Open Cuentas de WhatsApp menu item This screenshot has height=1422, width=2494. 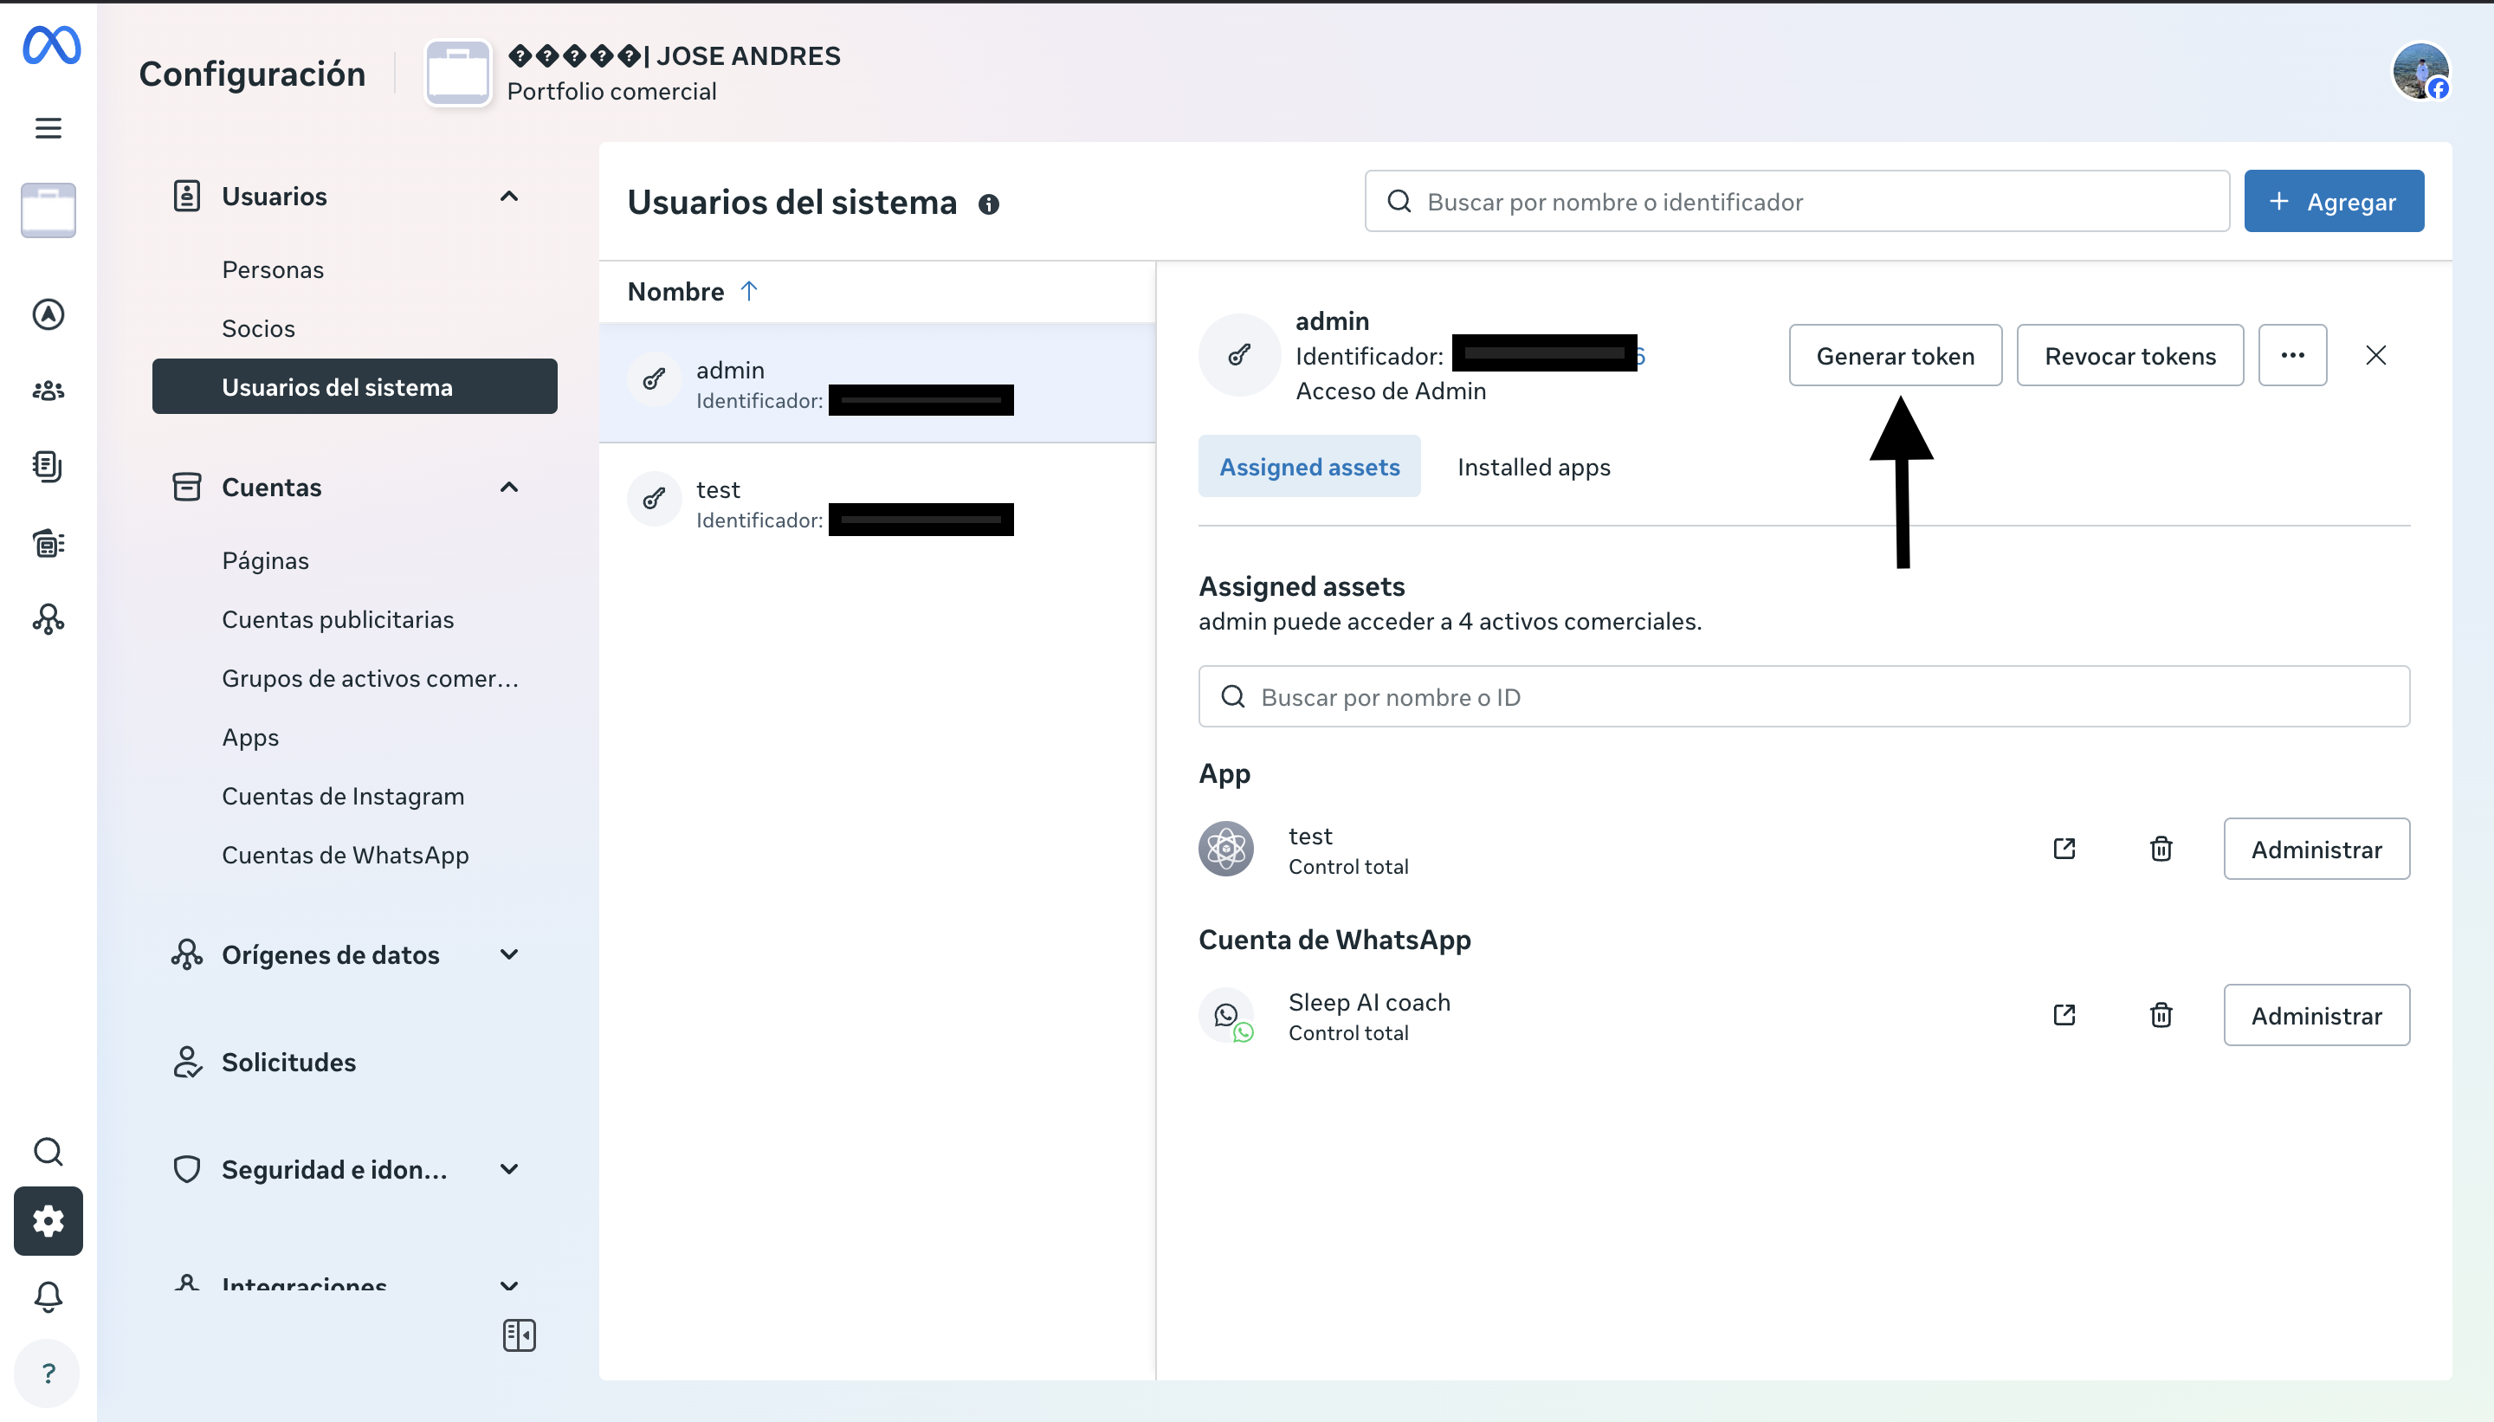point(345,855)
